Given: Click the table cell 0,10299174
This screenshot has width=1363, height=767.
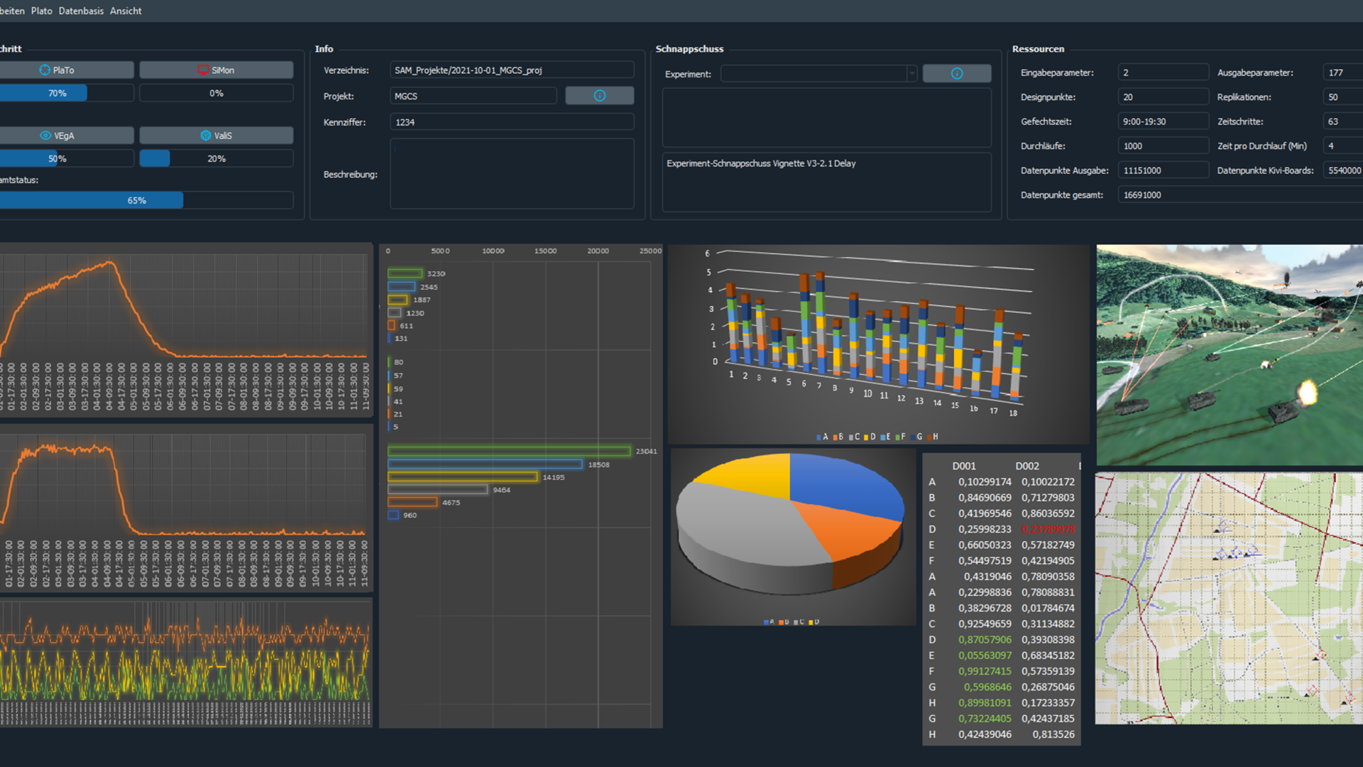Looking at the screenshot, I should coord(985,482).
